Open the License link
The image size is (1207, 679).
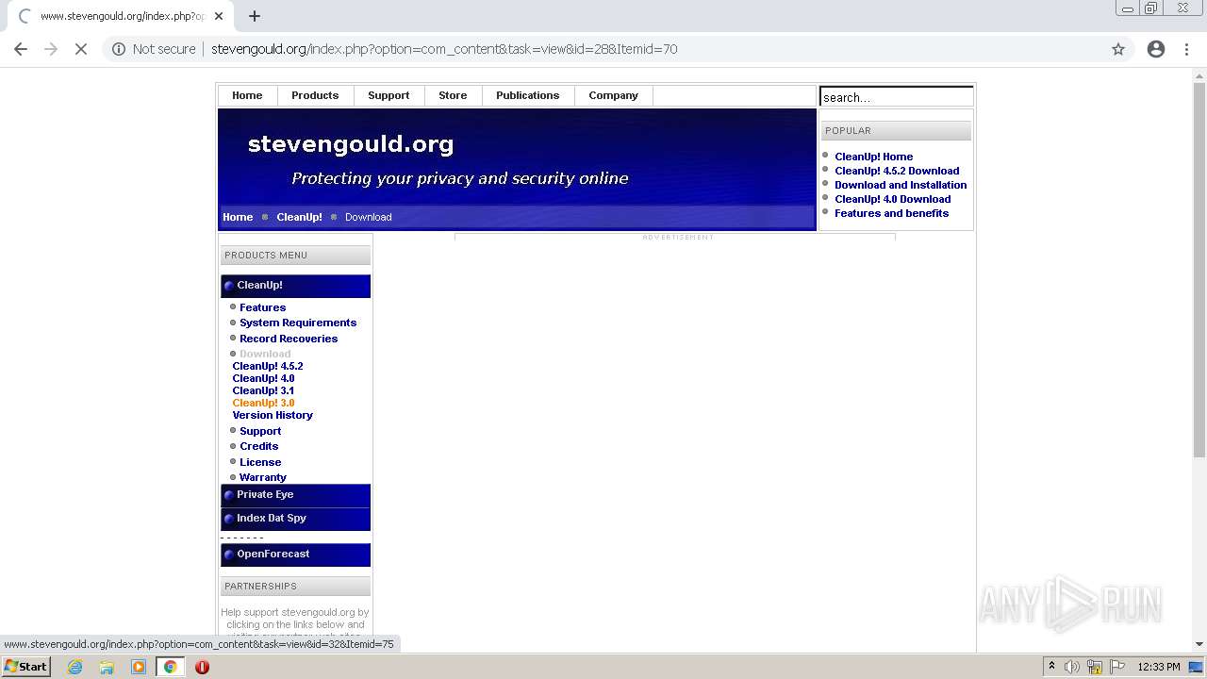(x=260, y=462)
